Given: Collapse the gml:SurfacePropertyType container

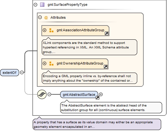Looking at the screenshot, I should [36, 5].
